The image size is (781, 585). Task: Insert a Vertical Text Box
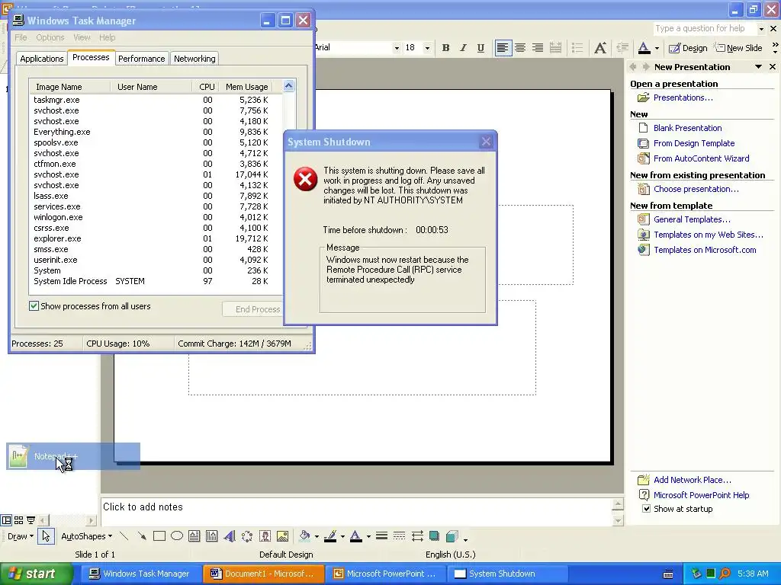(x=212, y=535)
